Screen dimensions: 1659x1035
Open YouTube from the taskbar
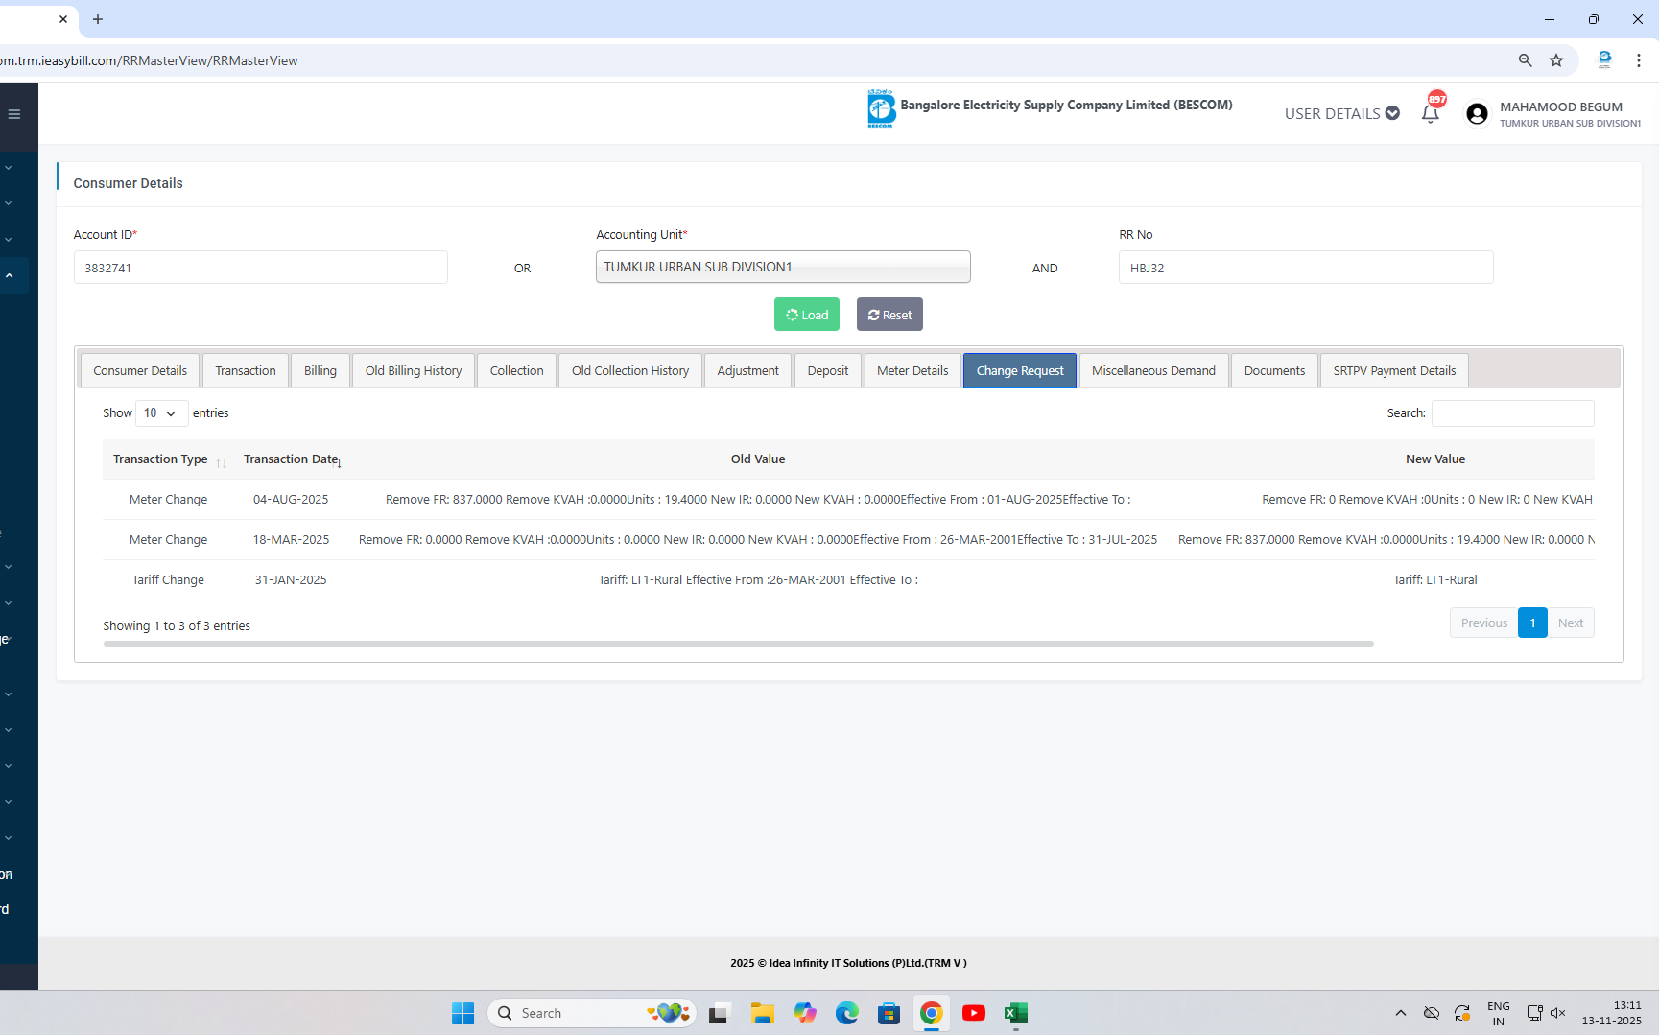(x=973, y=1013)
